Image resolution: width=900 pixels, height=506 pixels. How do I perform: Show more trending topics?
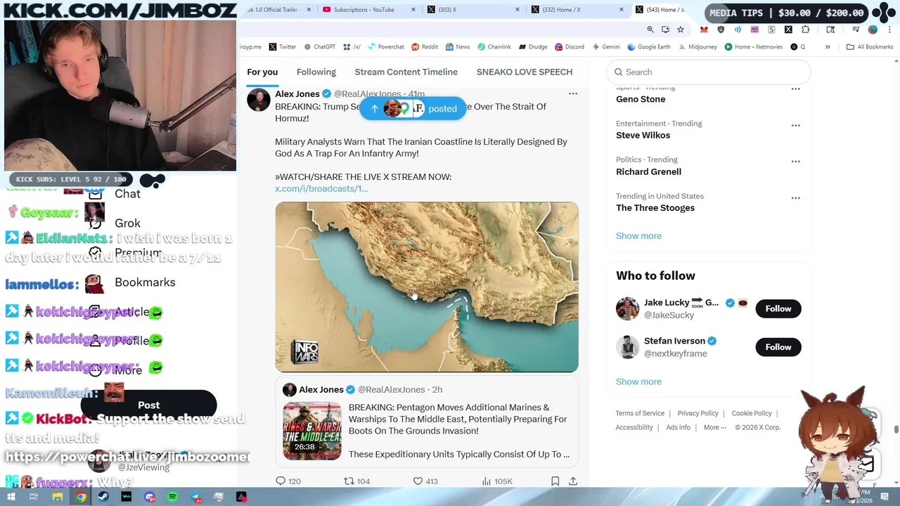[638, 235]
